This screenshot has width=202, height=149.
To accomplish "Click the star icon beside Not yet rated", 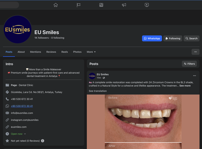I will pyautogui.click(x=7, y=141).
